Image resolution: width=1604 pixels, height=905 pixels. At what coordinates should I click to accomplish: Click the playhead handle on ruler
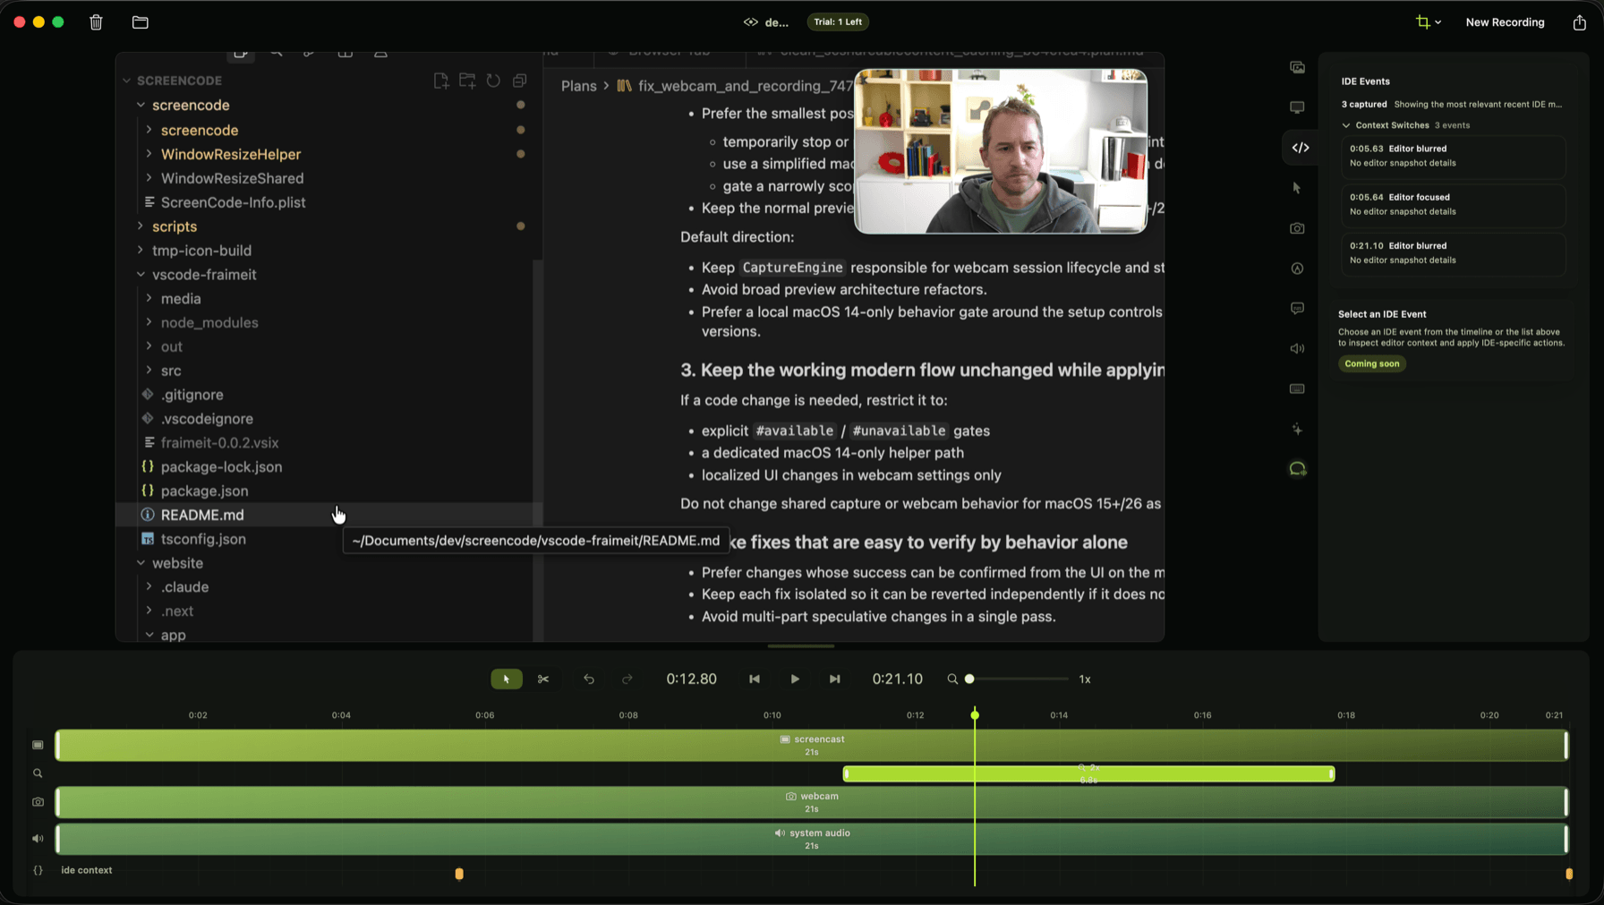[975, 714]
